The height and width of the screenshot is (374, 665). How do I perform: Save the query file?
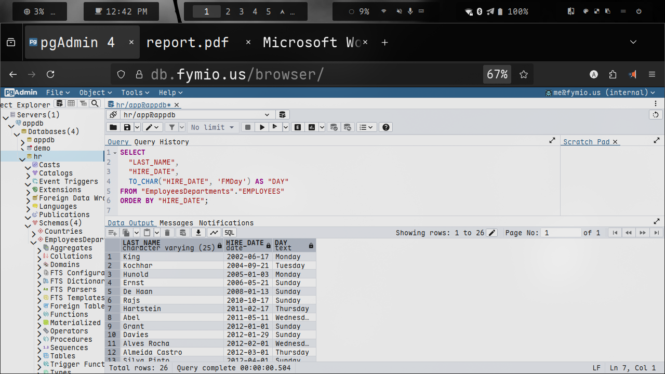127,127
